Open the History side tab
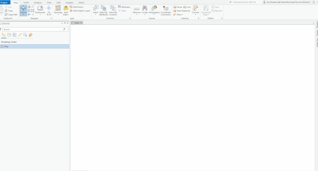Viewport: 318px width, 171px height. 317,33
